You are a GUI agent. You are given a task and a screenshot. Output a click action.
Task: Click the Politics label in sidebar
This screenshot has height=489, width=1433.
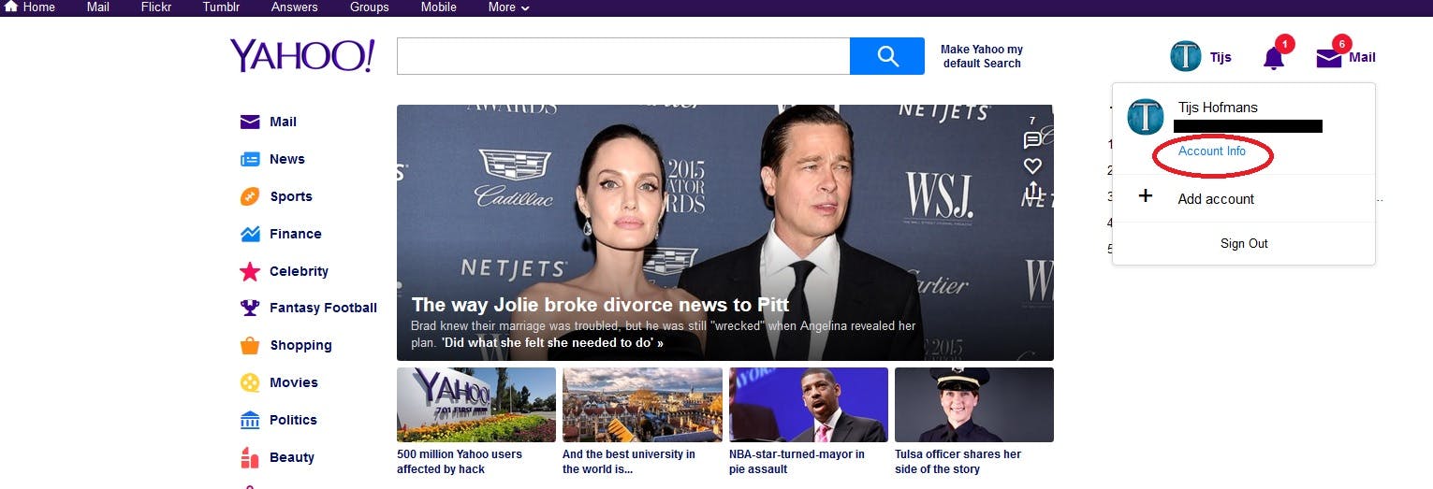coord(294,420)
